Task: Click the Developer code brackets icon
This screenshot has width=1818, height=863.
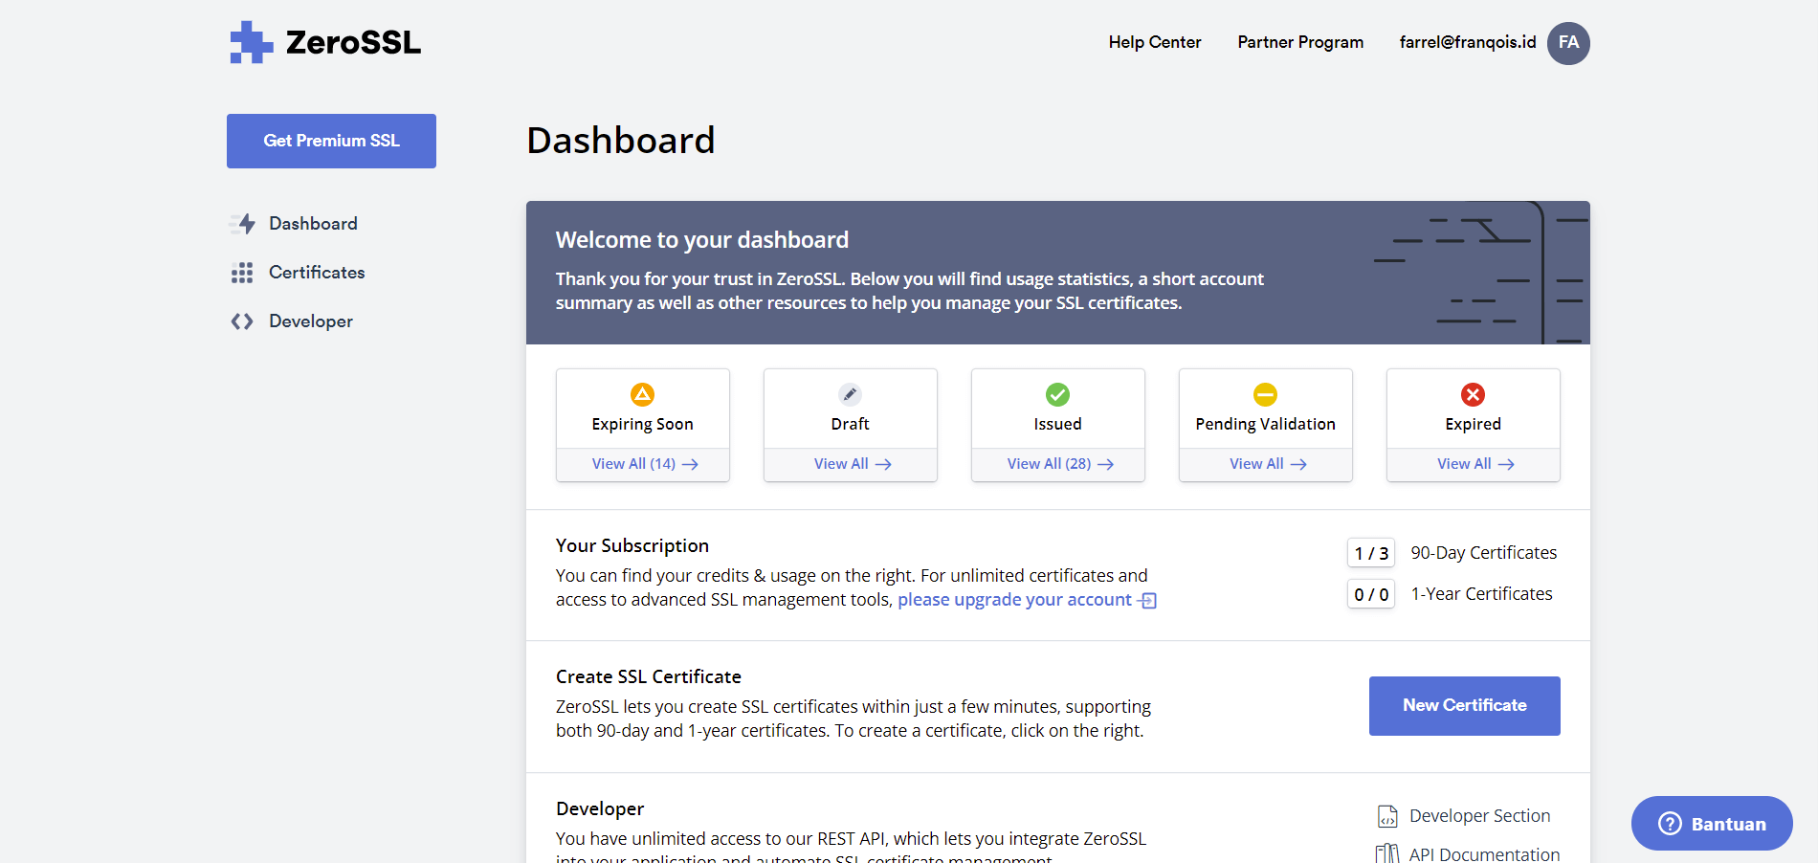Action: point(242,321)
